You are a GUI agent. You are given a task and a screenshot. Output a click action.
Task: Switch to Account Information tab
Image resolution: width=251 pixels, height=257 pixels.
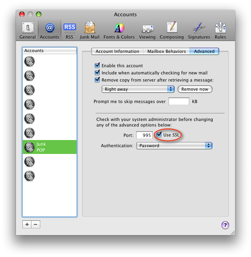[x=117, y=51]
